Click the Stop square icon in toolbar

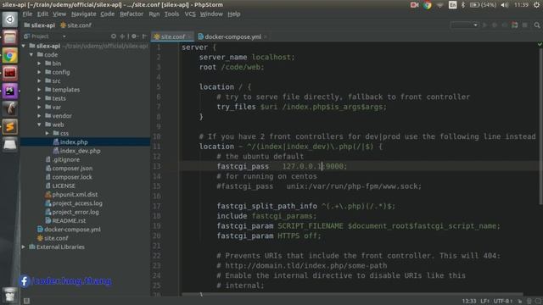point(525,25)
